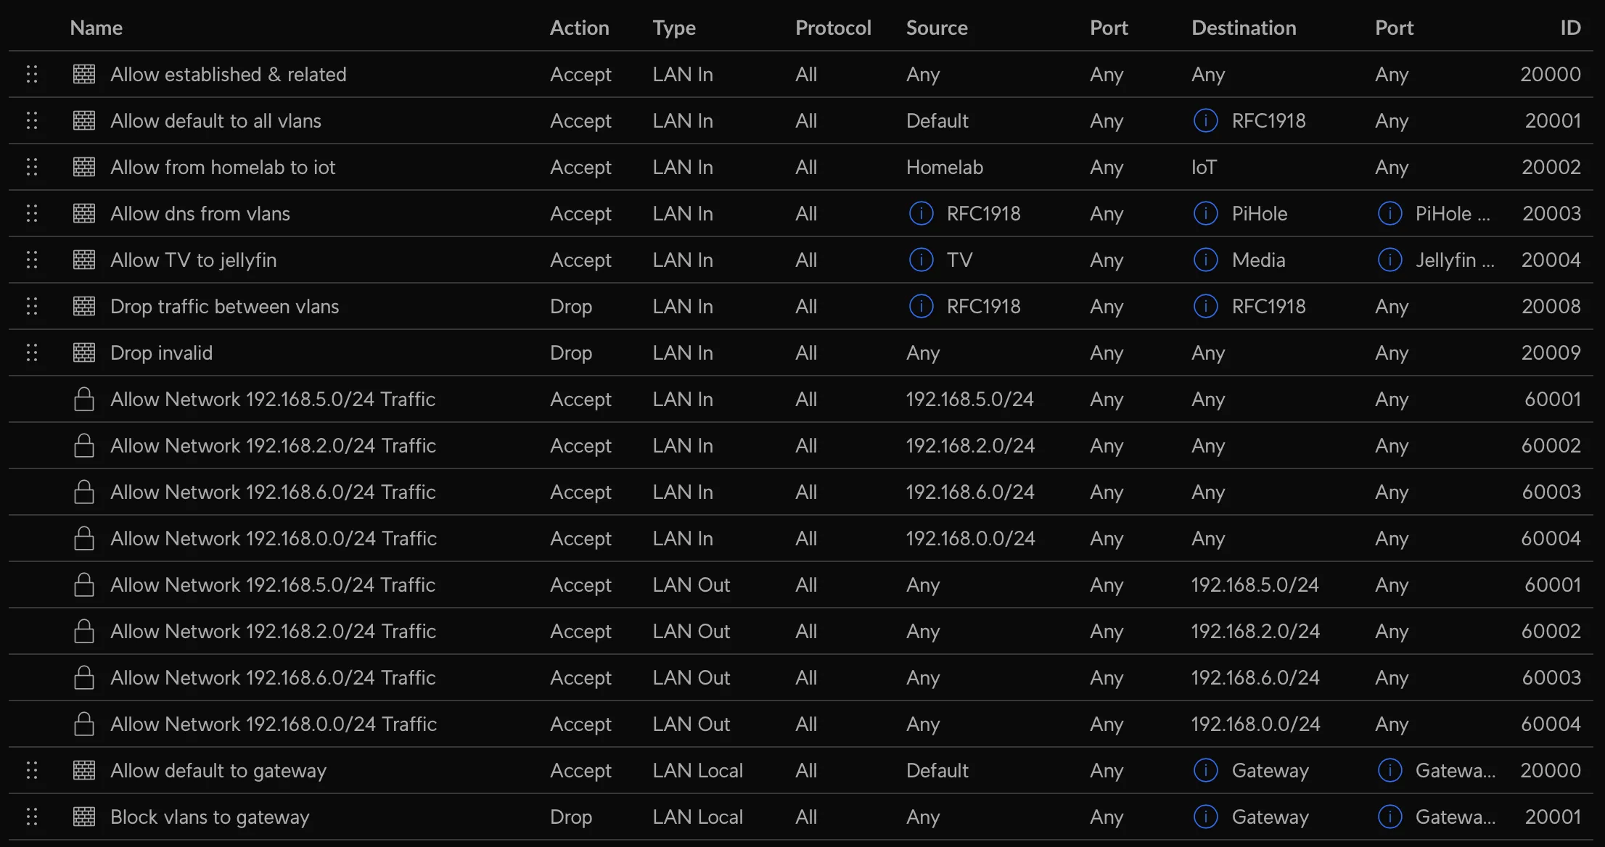Click drag handle for Allow established & related

point(32,74)
